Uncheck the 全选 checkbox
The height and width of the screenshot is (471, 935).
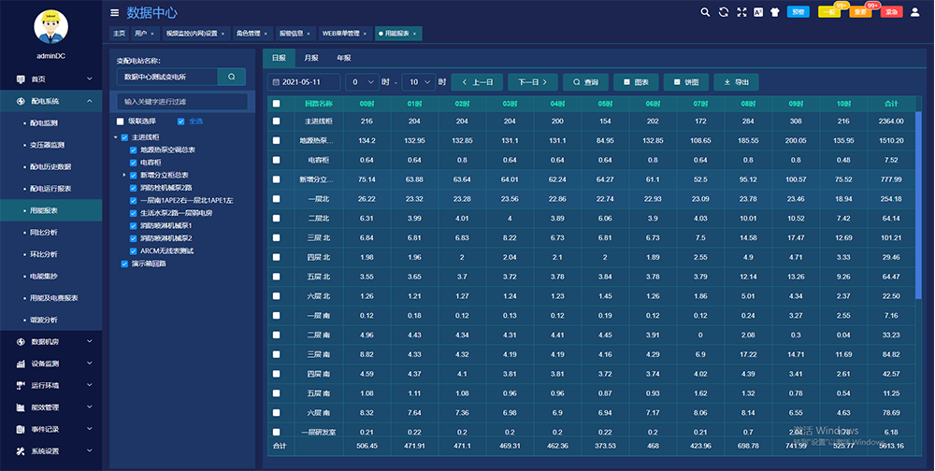(181, 121)
